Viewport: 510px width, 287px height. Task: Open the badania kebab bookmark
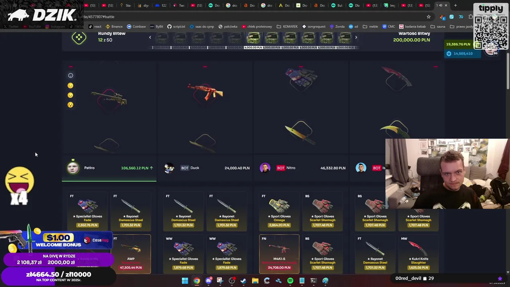pyautogui.click(x=412, y=26)
